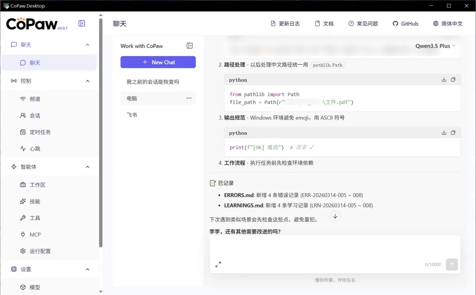
Task: Open the Qwen3.5 Plus model dropdown
Action: [x=435, y=46]
